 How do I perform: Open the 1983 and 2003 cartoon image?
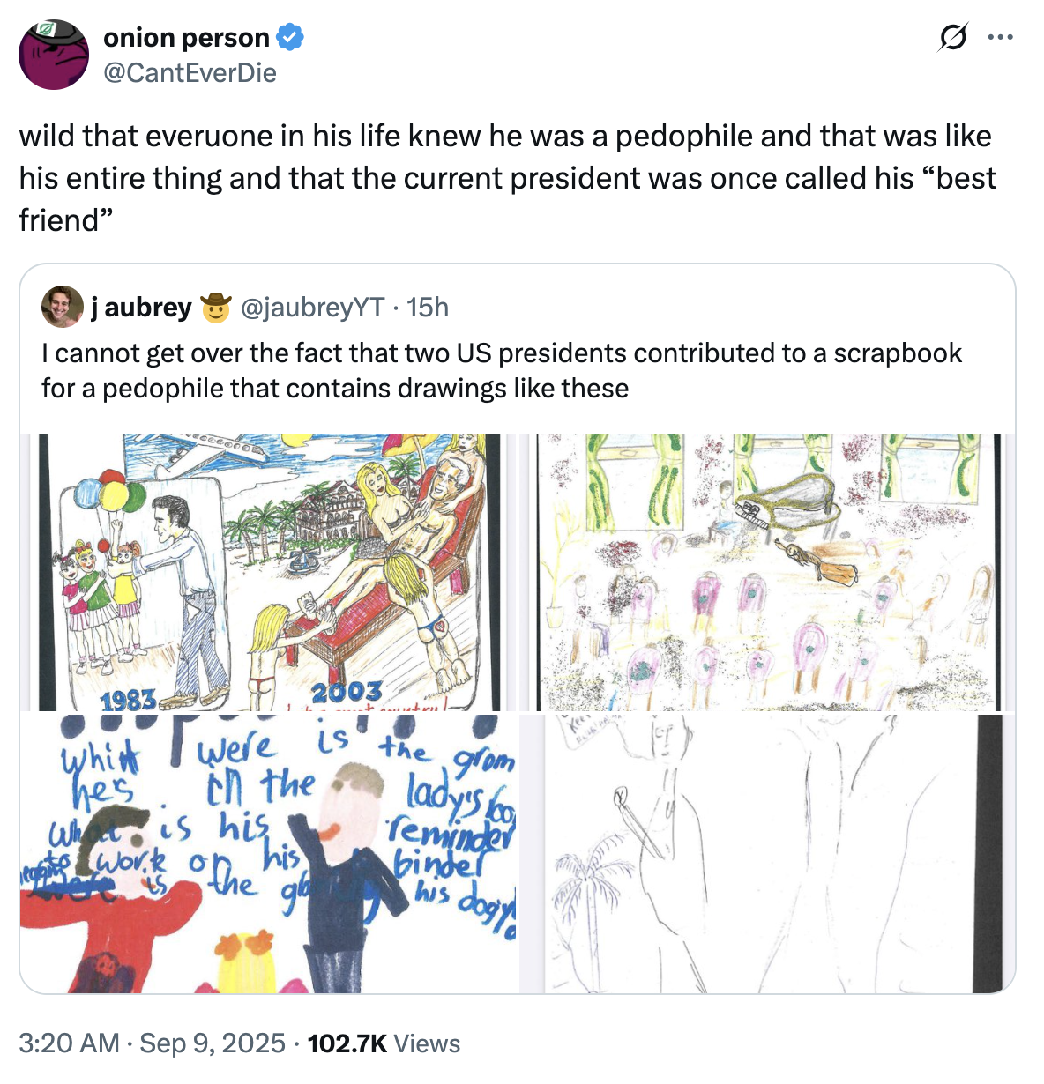tap(268, 572)
